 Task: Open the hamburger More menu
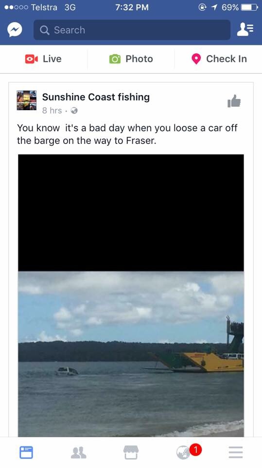coord(236,452)
